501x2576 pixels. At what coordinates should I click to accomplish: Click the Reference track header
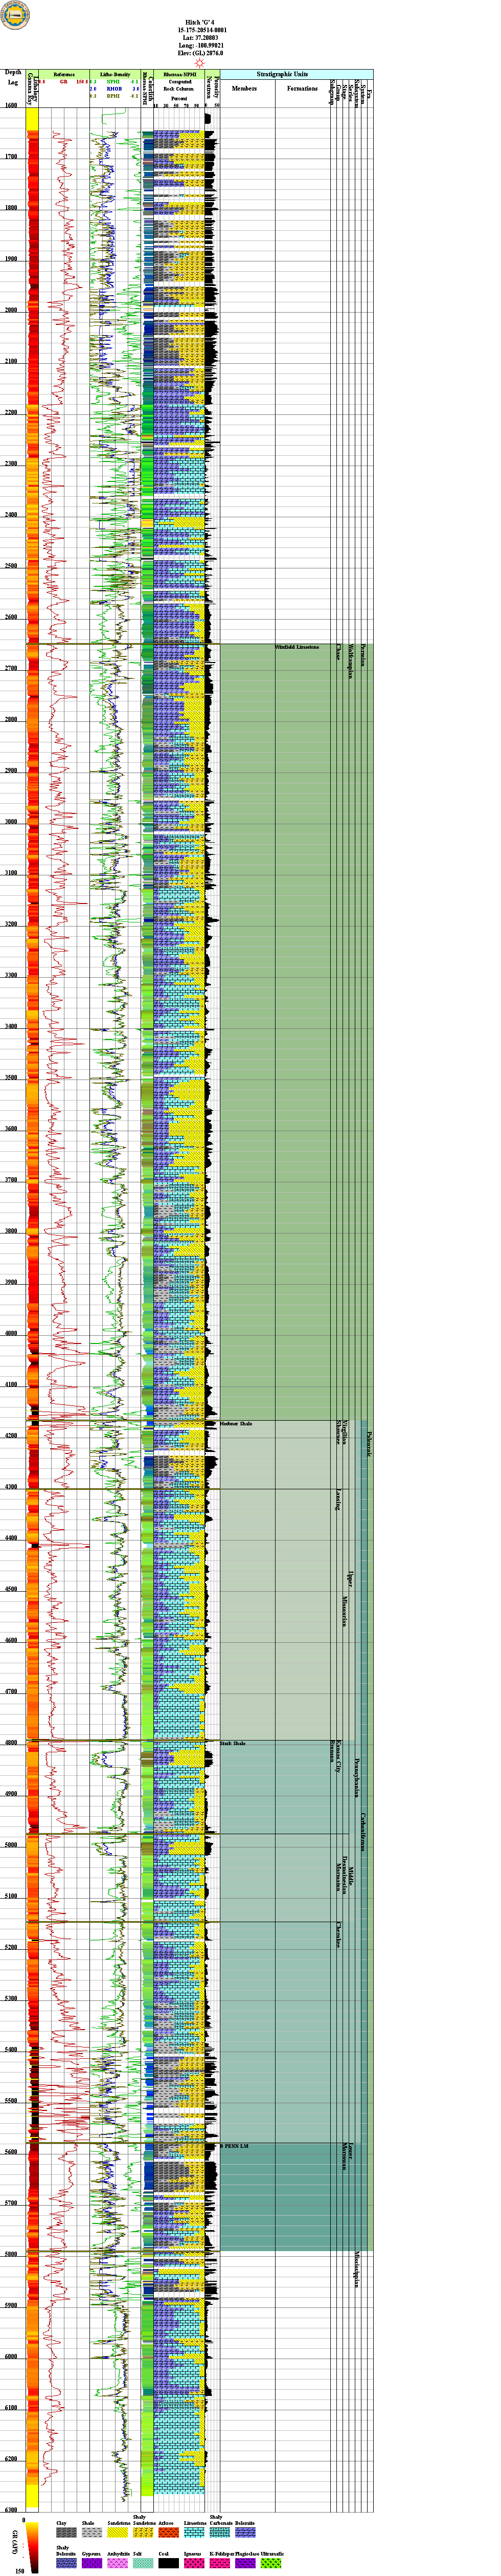pyautogui.click(x=64, y=75)
